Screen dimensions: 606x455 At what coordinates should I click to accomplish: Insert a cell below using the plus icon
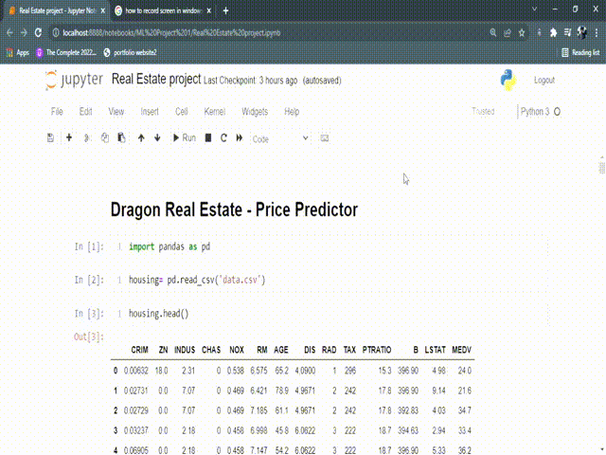tap(69, 138)
